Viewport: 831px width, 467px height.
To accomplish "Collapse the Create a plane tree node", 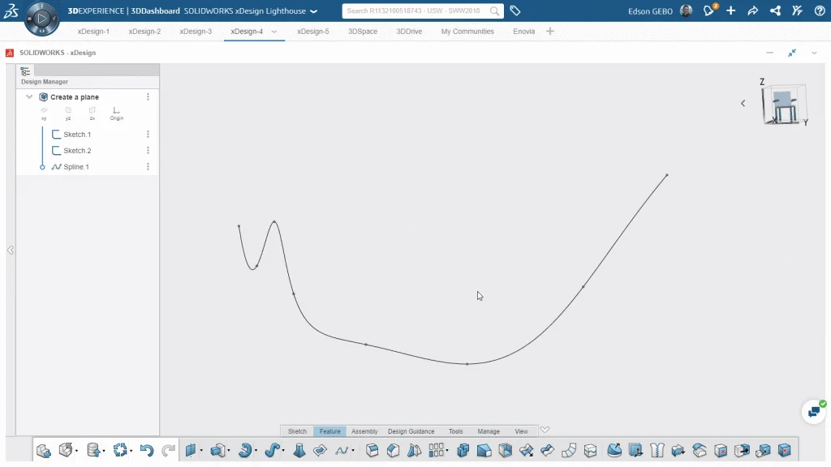I will 29,97.
